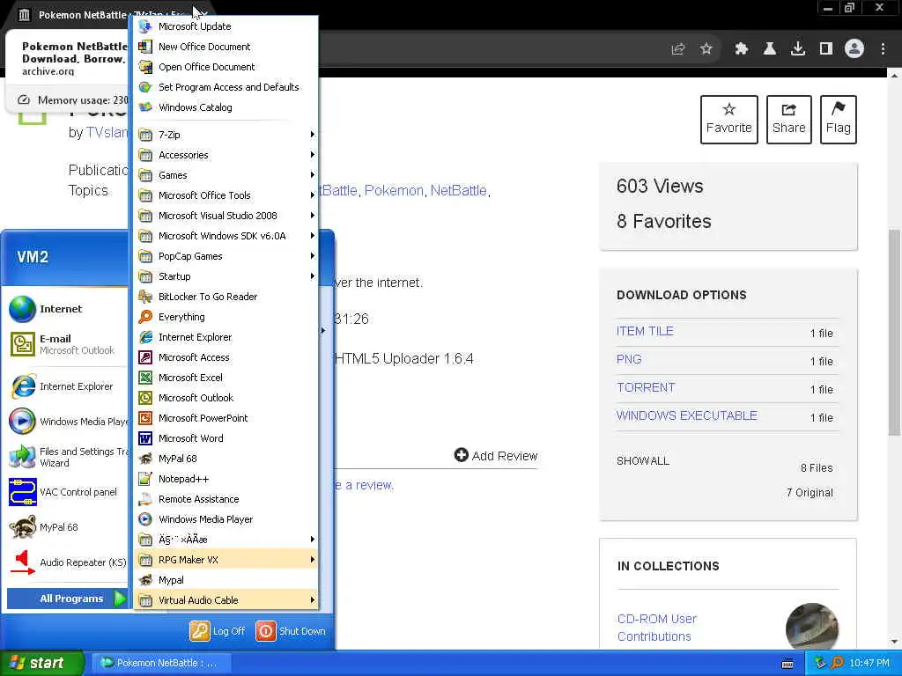Open E-mail Microsoft Outlook pinned item
Viewport: 902px width, 676px height.
(67, 344)
